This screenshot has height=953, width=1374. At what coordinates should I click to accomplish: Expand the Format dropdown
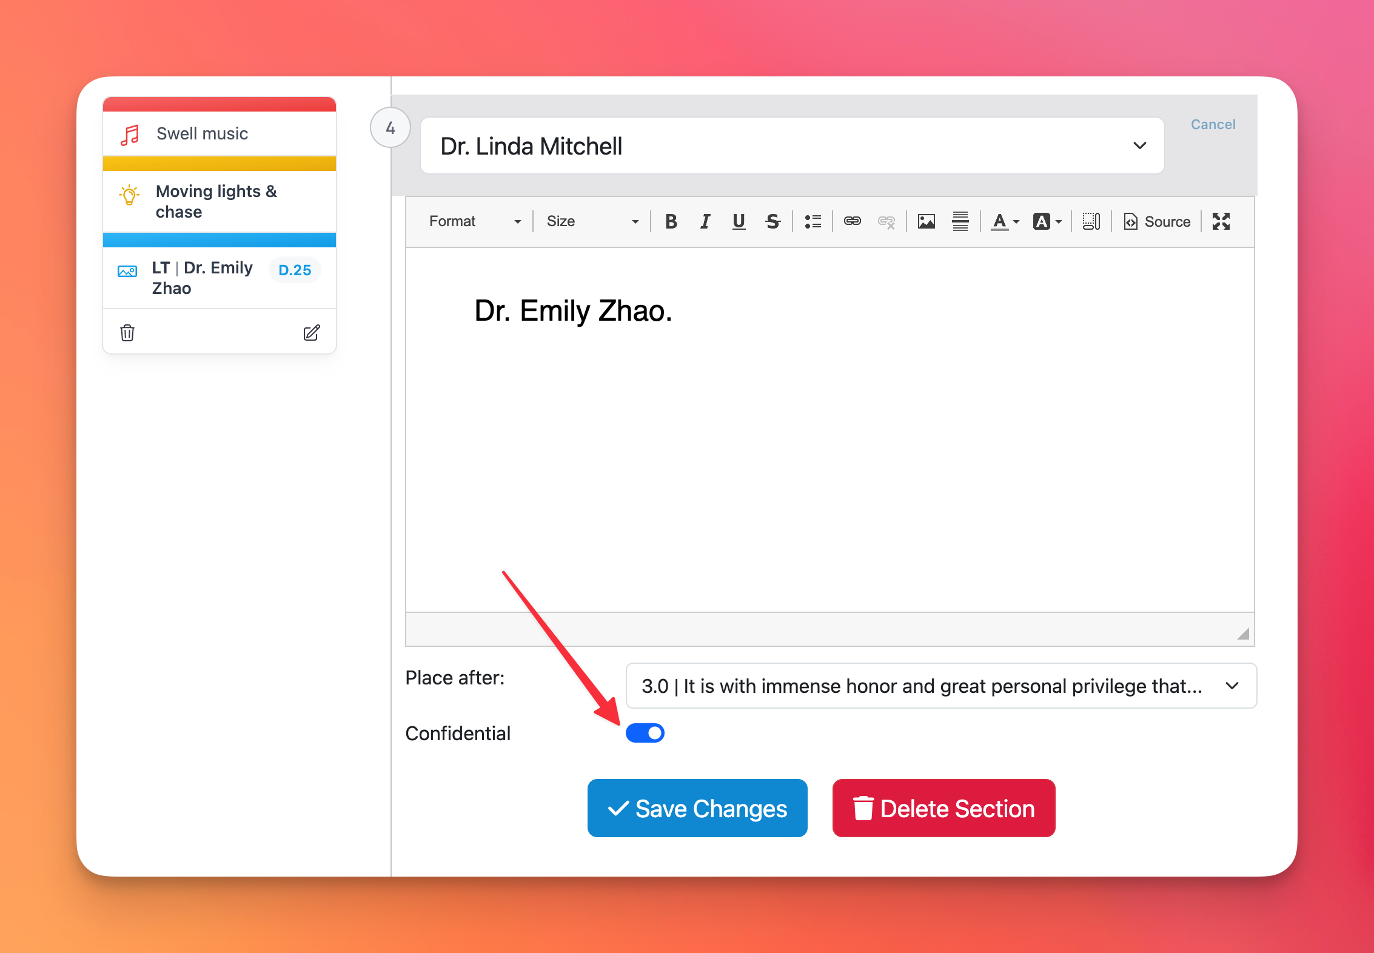pyautogui.click(x=474, y=221)
